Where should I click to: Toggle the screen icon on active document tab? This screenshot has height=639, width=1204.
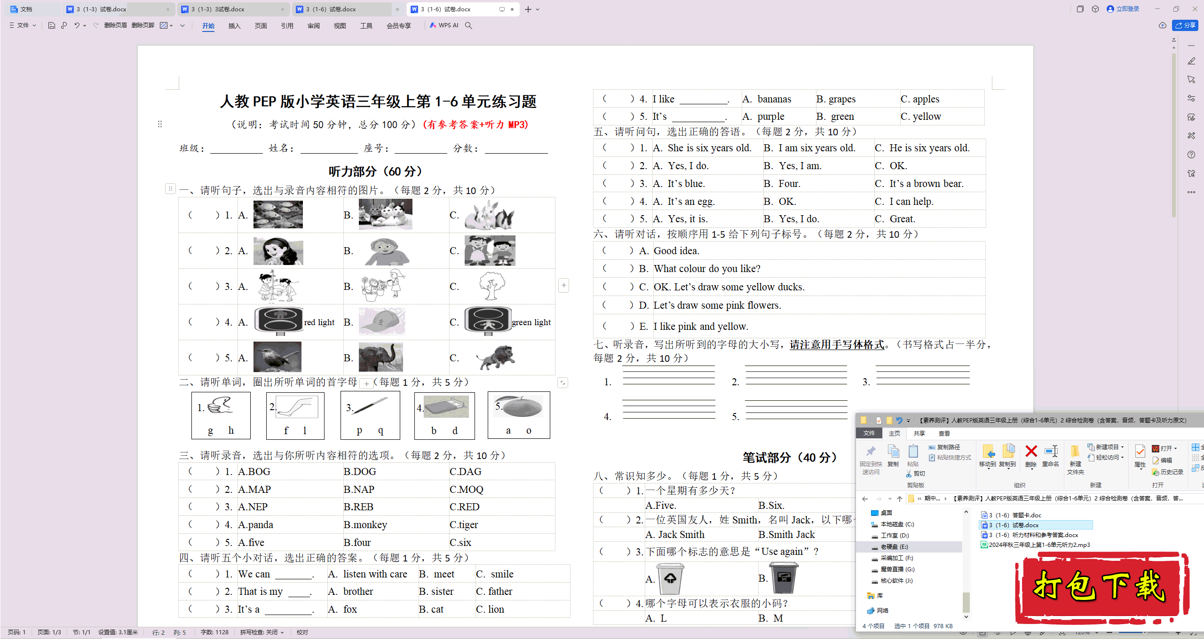pyautogui.click(x=502, y=9)
